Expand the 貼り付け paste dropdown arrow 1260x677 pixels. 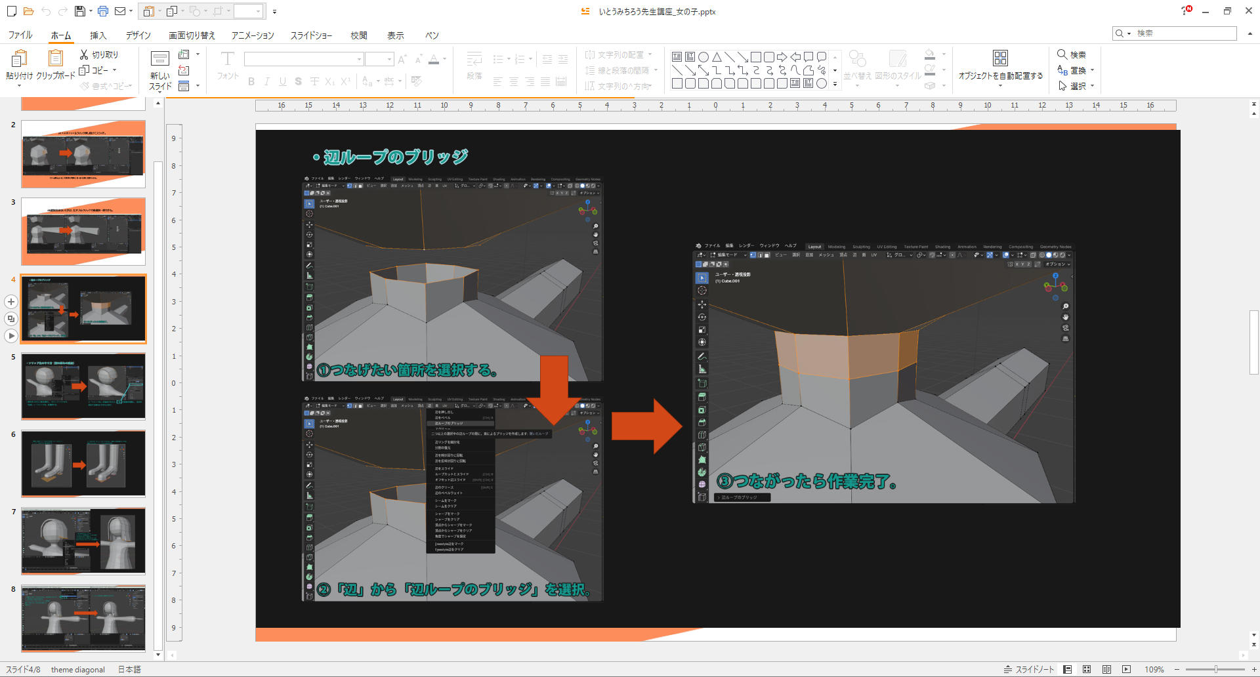pos(19,86)
